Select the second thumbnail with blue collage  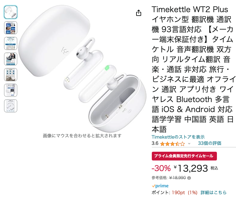[11, 28]
